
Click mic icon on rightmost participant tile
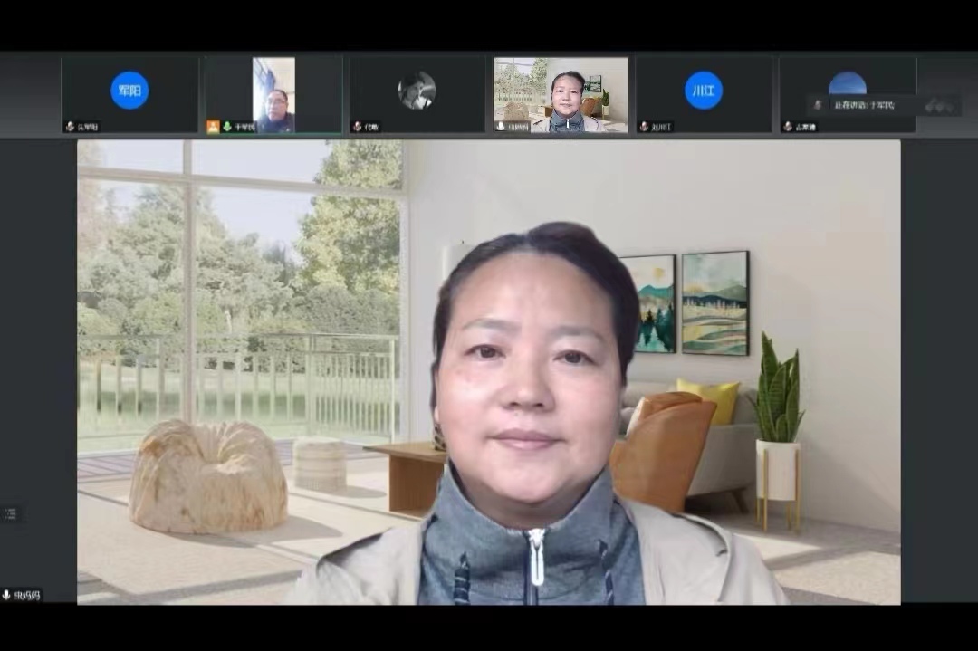pyautogui.click(x=787, y=127)
